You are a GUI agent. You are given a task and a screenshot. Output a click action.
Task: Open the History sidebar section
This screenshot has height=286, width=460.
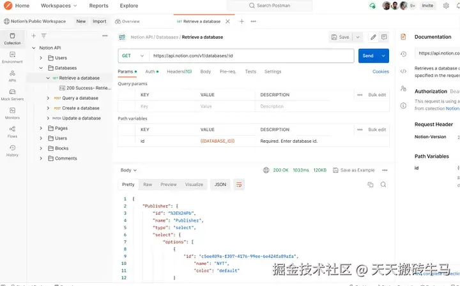point(12,150)
